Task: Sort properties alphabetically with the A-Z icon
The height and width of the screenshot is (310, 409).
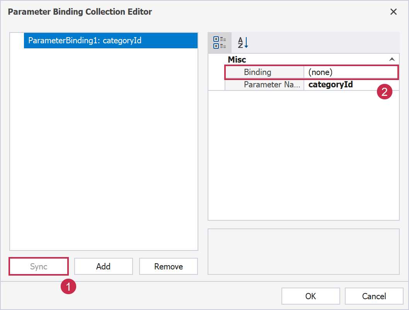Action: point(243,43)
